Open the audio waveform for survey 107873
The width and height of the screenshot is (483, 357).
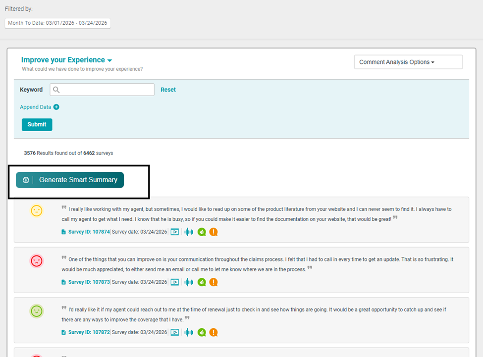[189, 282]
